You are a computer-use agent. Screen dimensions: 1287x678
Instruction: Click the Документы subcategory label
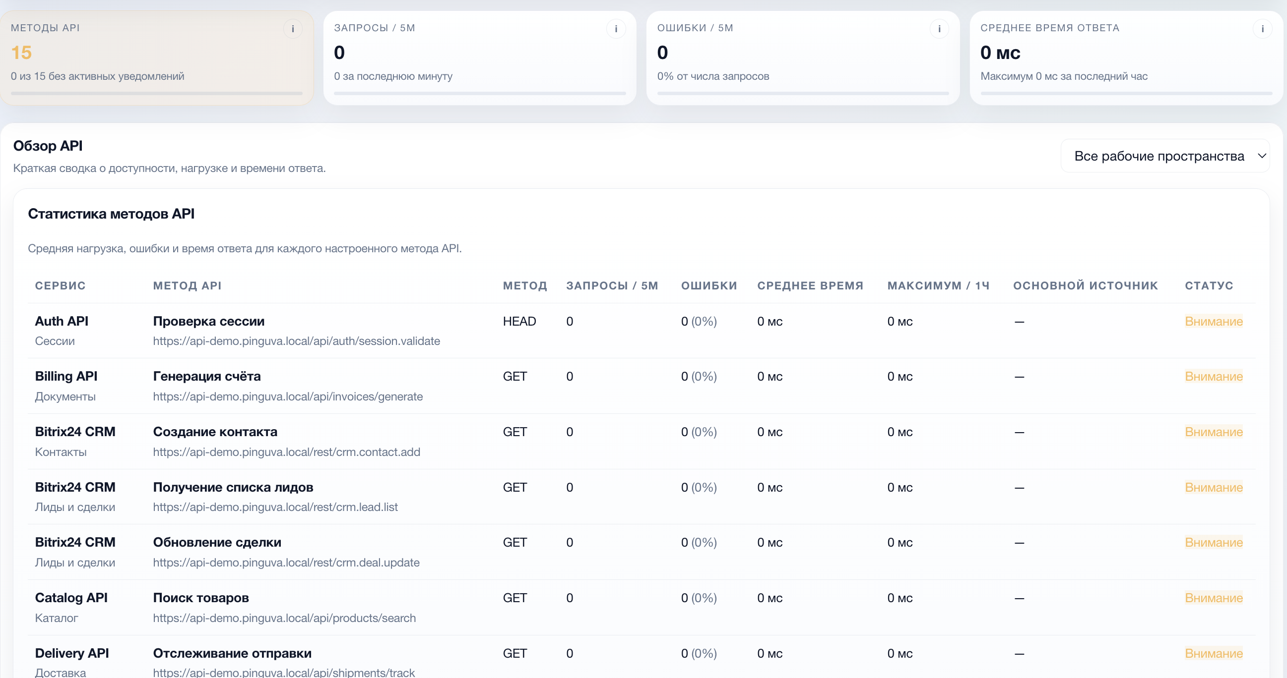[65, 396]
